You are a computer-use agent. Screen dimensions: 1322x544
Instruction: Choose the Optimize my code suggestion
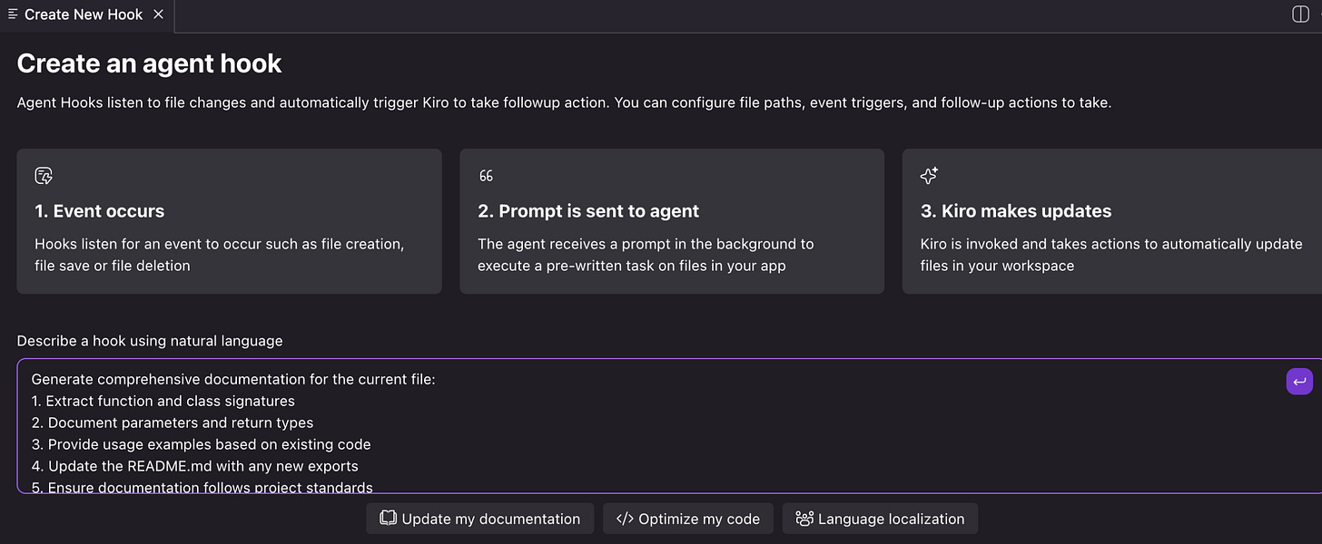point(687,519)
